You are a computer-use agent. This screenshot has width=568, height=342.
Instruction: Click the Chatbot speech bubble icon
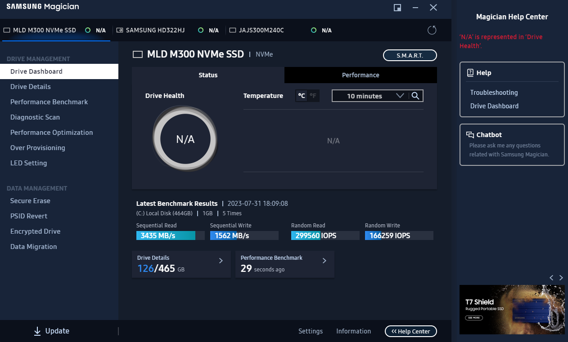click(x=470, y=134)
